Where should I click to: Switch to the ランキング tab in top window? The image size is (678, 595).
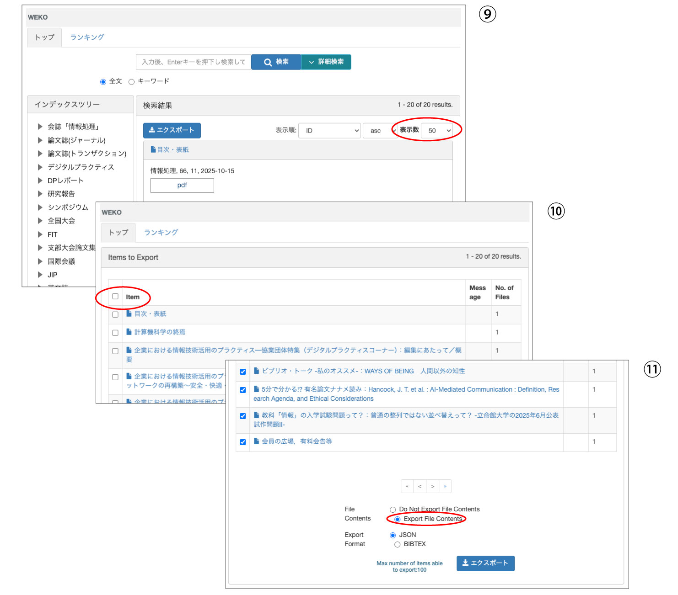(x=87, y=37)
